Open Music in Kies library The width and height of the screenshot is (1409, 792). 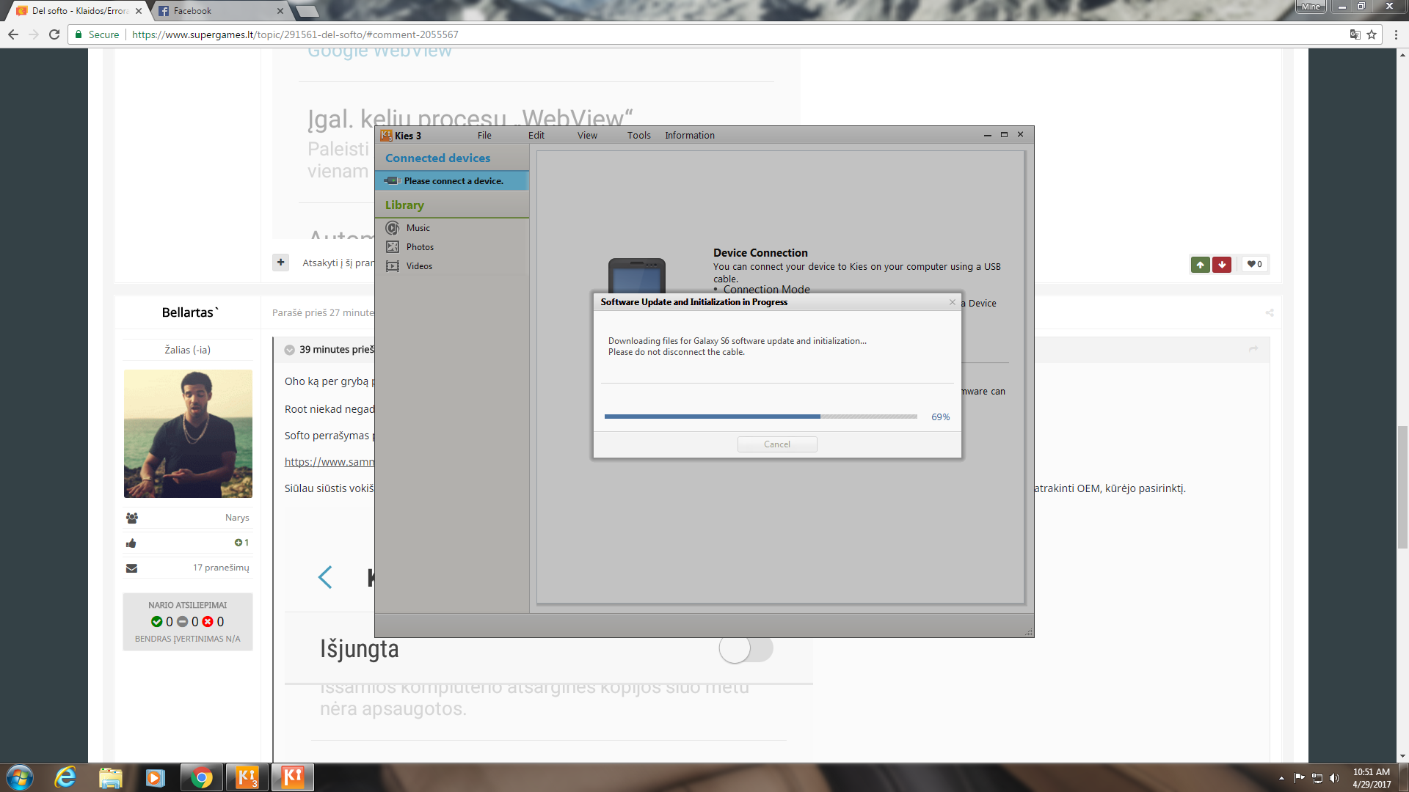pos(418,228)
